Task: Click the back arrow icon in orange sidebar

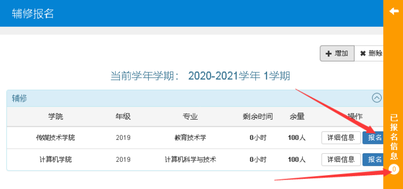Action: click(x=394, y=11)
